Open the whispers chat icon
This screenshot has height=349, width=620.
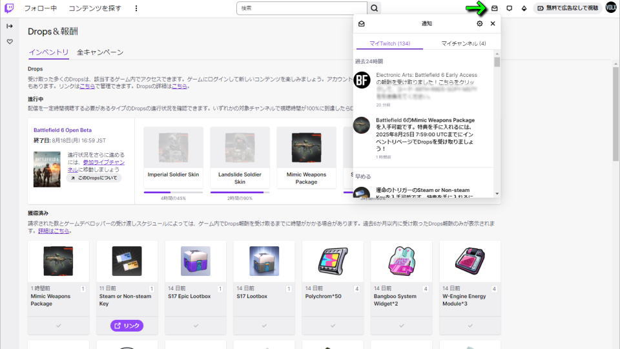coord(510,8)
